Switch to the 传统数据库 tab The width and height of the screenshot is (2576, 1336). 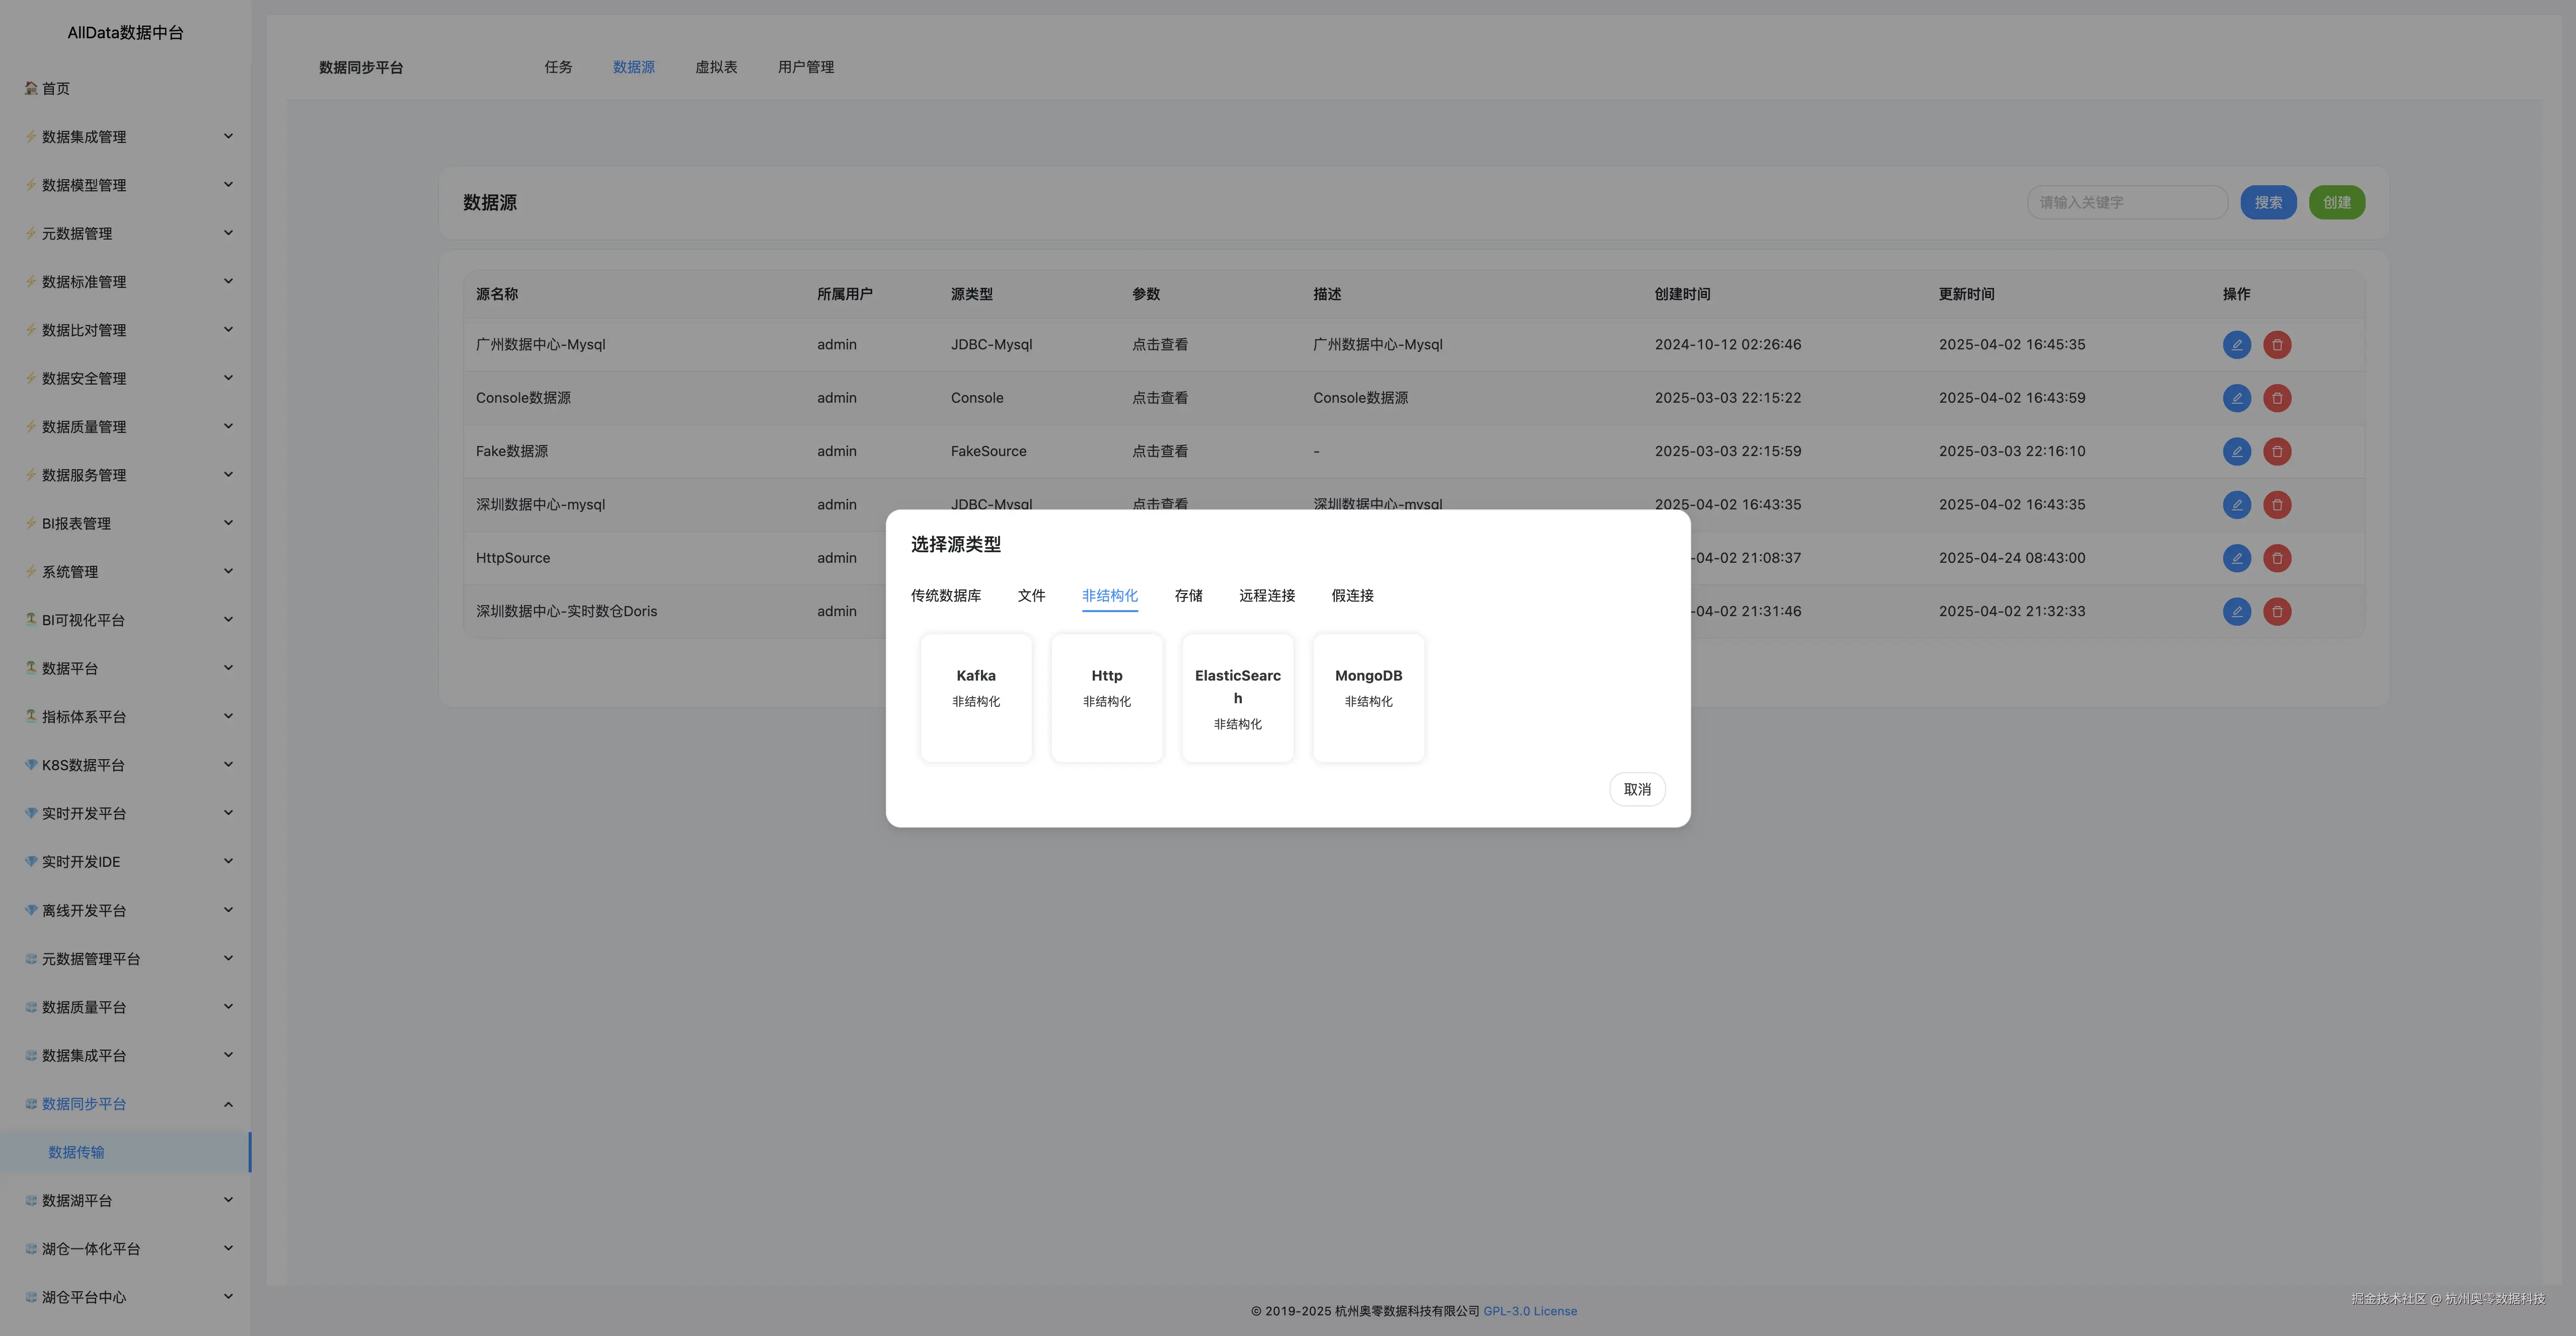coord(945,596)
